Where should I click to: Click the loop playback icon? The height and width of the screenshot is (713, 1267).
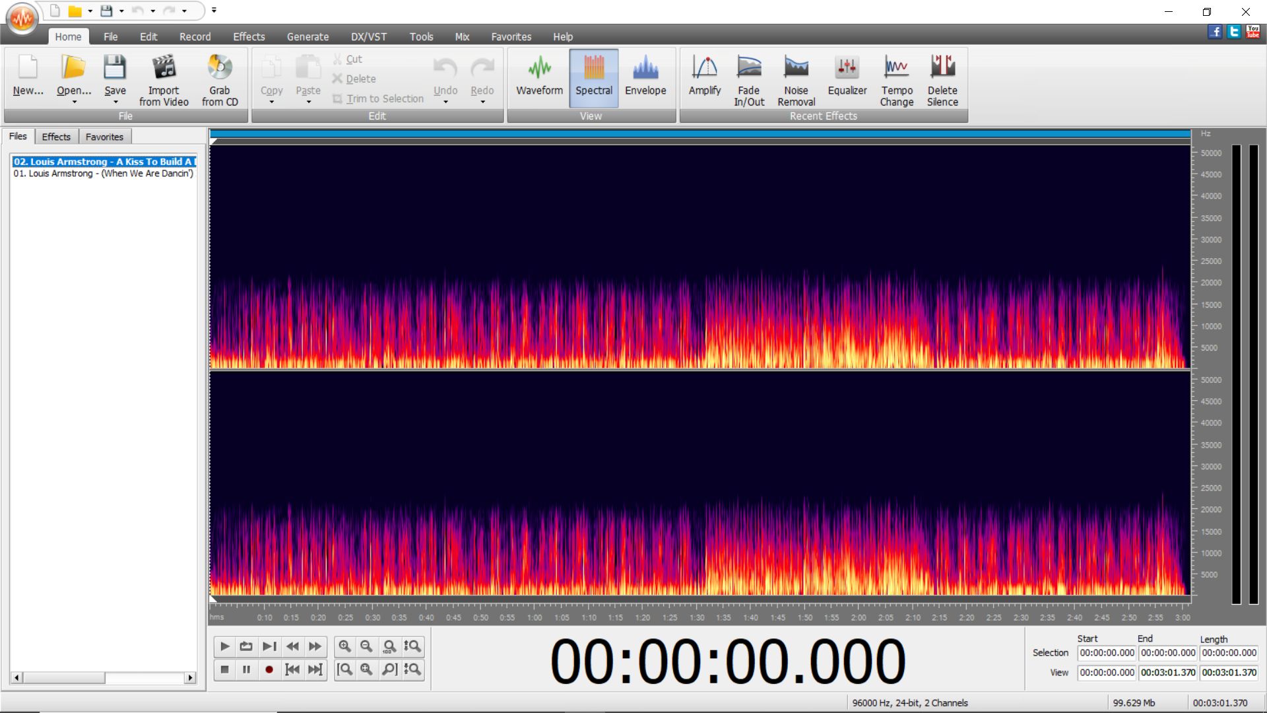246,646
